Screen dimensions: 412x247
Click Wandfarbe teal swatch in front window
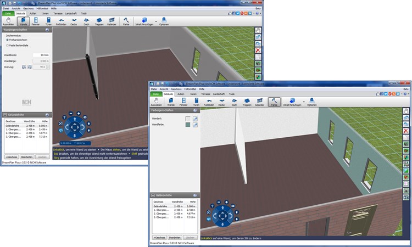(188, 125)
